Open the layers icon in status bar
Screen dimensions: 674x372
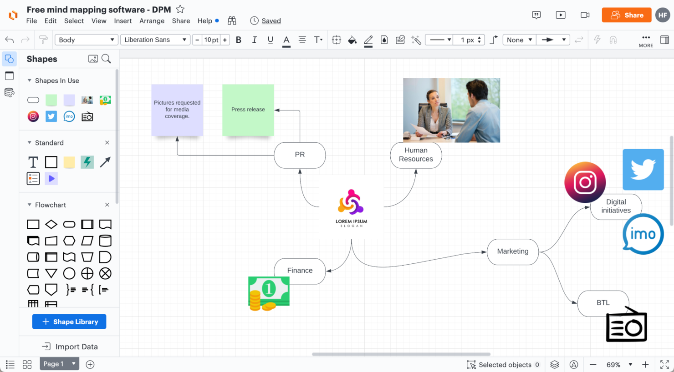[x=554, y=365]
